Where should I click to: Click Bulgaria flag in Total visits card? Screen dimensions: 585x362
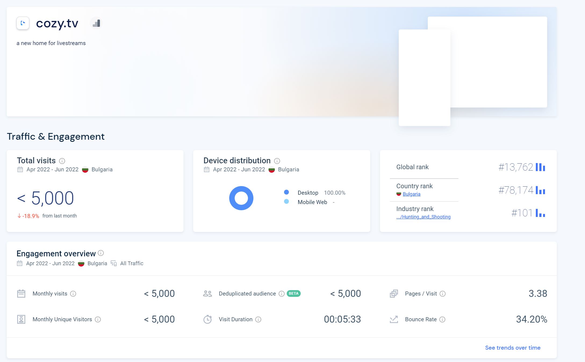[85, 169]
